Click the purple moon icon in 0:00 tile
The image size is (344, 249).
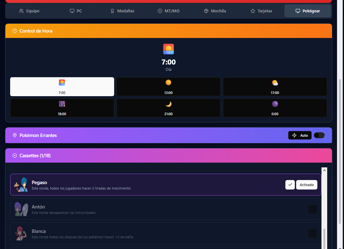[x=275, y=104]
